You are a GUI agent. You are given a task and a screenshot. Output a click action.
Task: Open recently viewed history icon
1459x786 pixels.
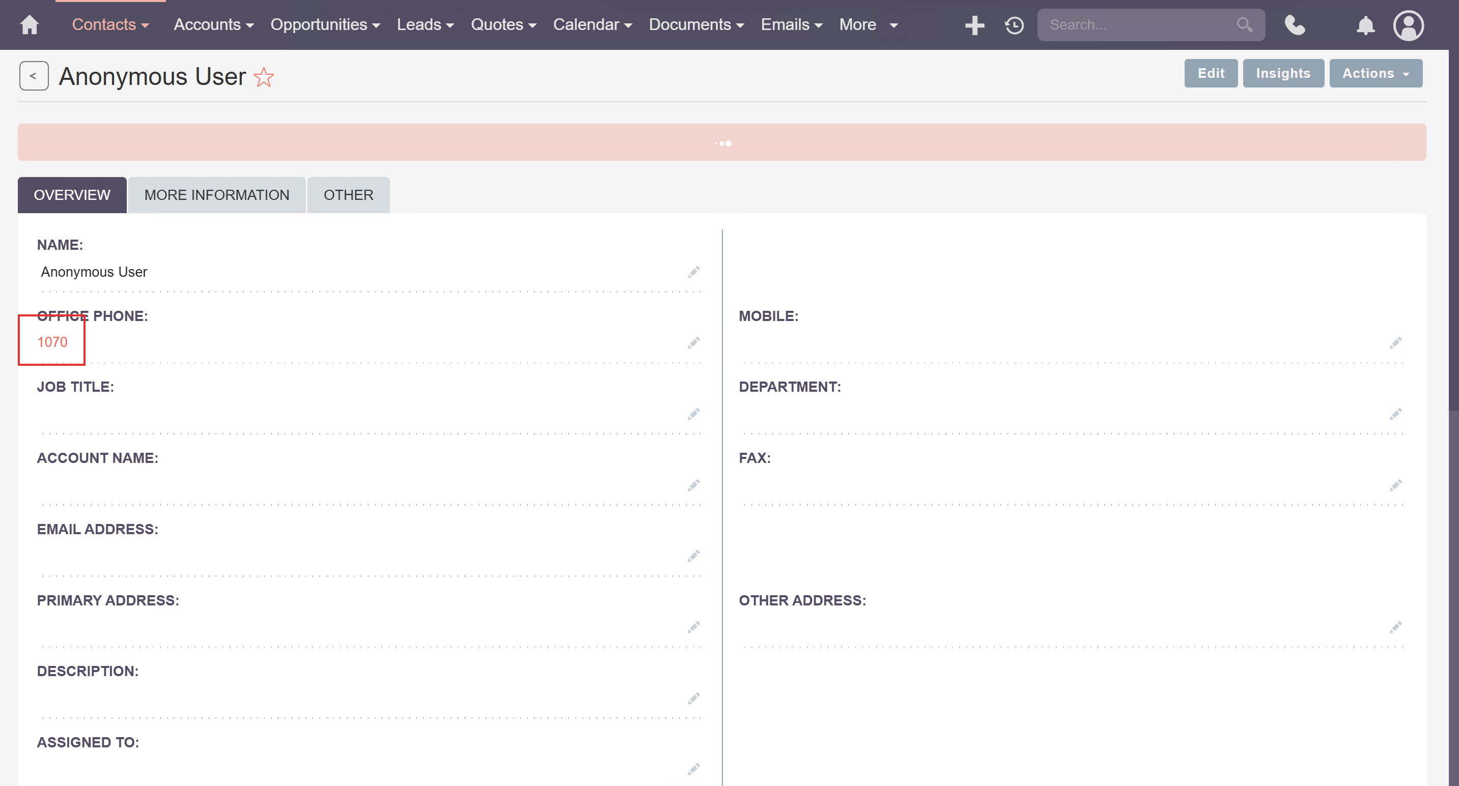(1014, 25)
